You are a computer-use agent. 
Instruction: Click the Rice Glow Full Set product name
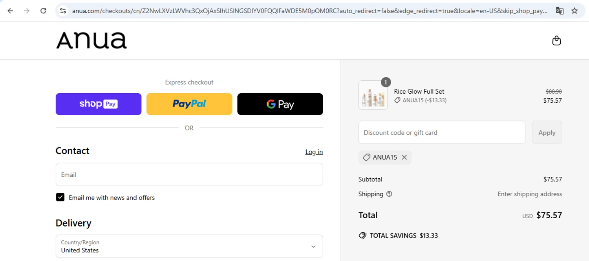click(x=419, y=91)
